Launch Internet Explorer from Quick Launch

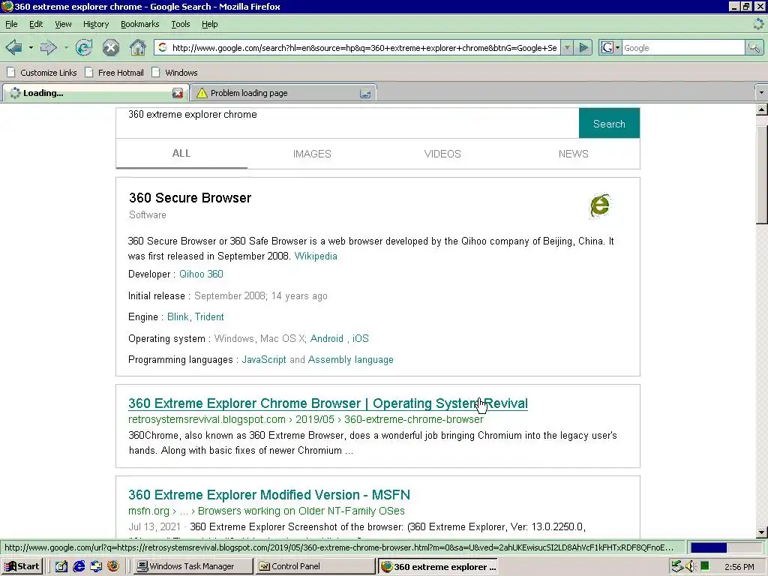[x=78, y=566]
